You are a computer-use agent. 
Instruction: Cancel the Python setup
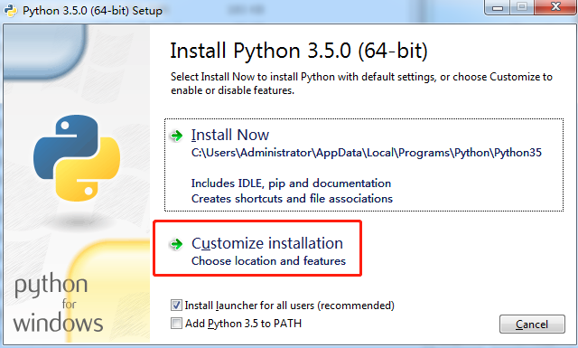(x=532, y=324)
